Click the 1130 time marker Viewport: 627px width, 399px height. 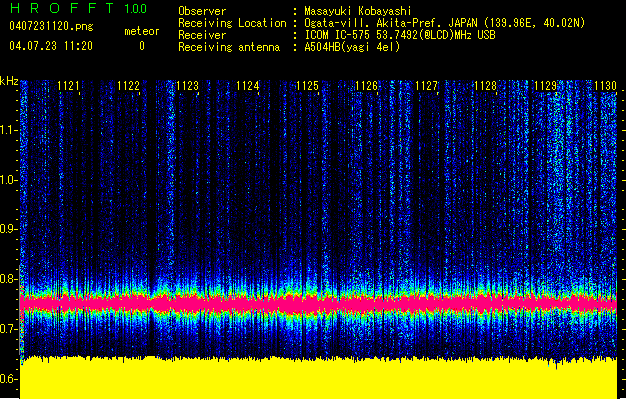coord(605,86)
